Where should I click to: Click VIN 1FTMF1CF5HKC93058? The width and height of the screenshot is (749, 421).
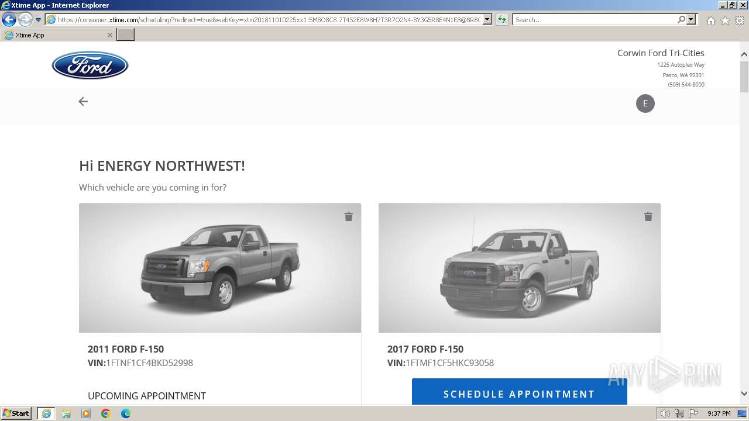pos(449,363)
